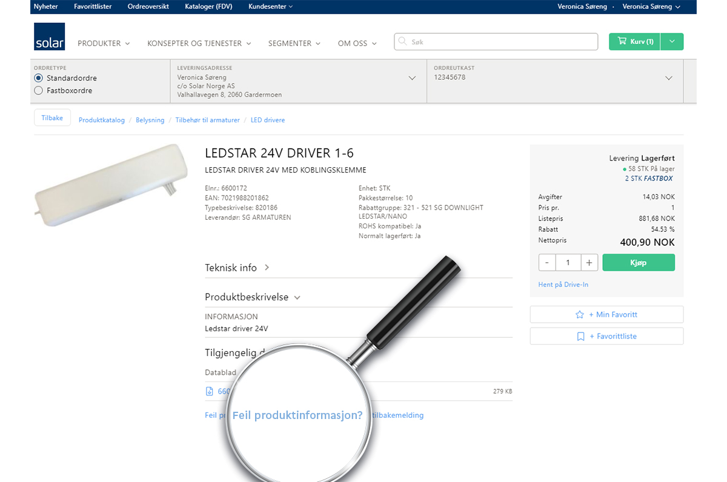The height and width of the screenshot is (482, 727).
Task: Click the star icon for Min Favoritt
Action: tap(580, 315)
